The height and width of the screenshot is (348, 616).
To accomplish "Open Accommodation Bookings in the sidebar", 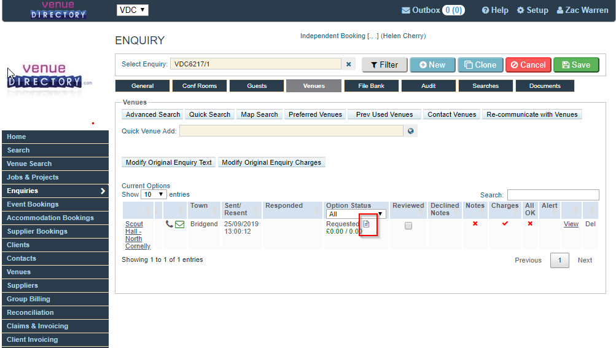I will (x=55, y=218).
